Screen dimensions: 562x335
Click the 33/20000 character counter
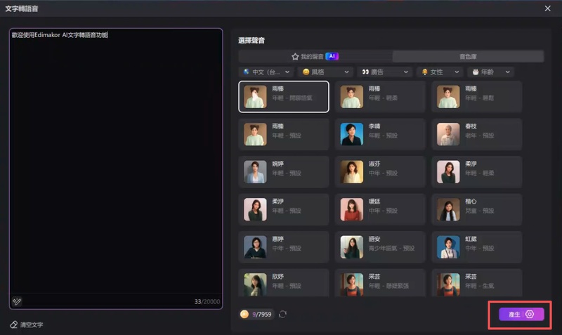pos(207,302)
